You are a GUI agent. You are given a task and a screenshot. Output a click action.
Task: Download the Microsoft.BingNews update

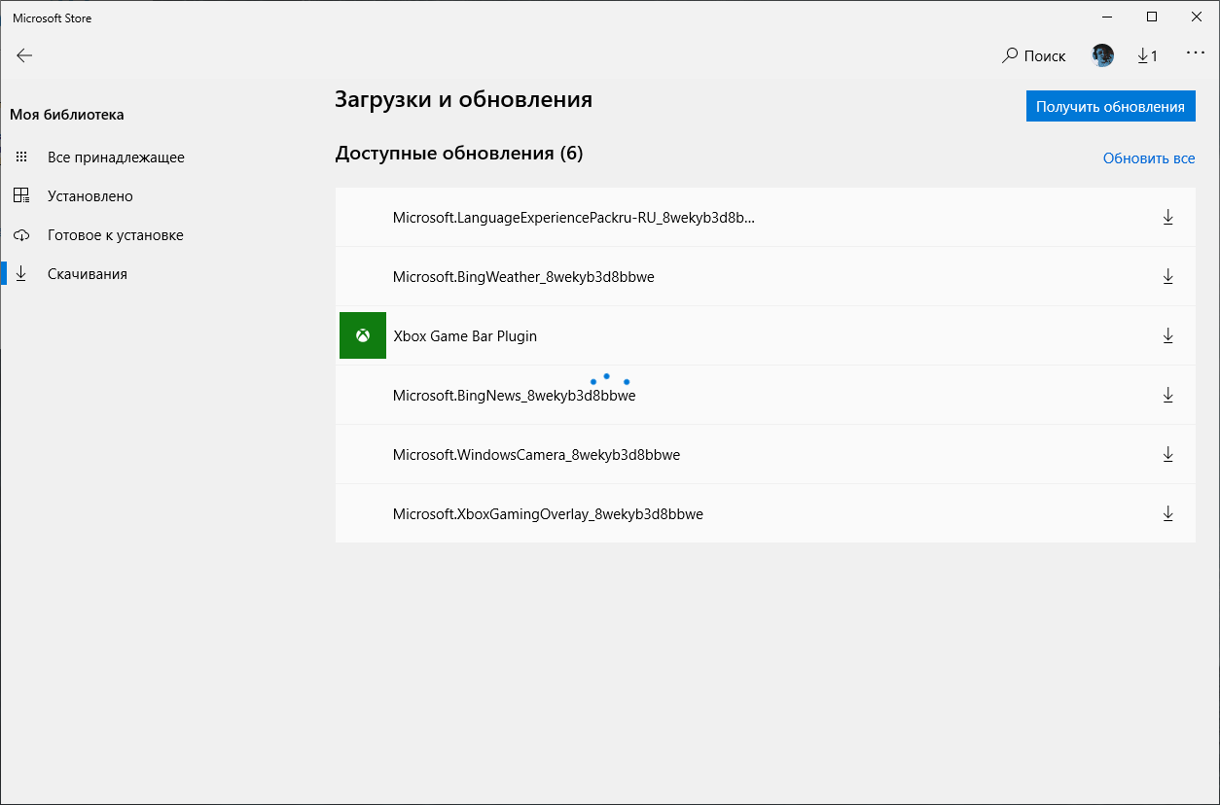coord(1167,395)
